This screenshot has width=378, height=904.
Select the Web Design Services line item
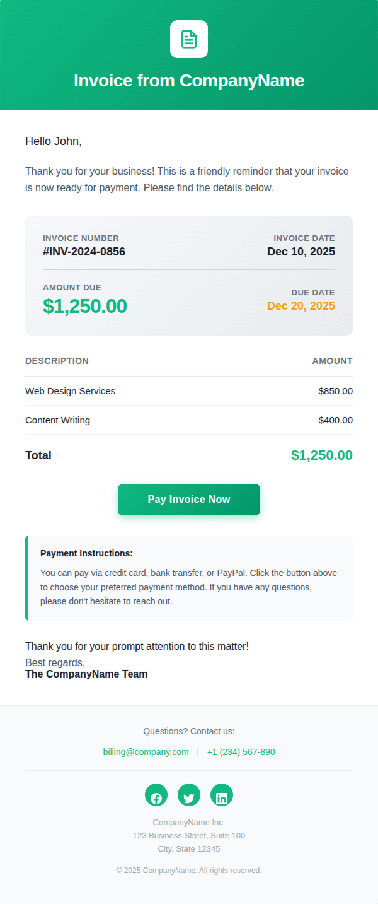coord(71,391)
